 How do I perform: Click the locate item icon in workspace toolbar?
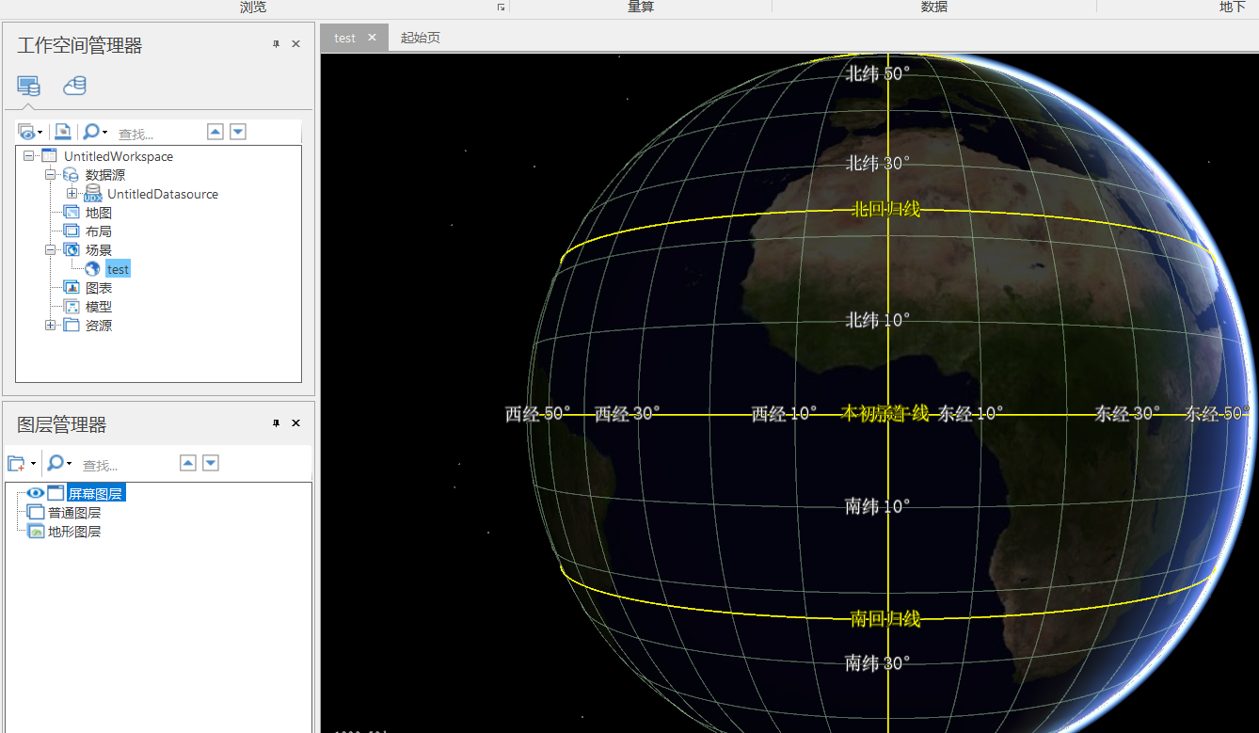pos(62,132)
